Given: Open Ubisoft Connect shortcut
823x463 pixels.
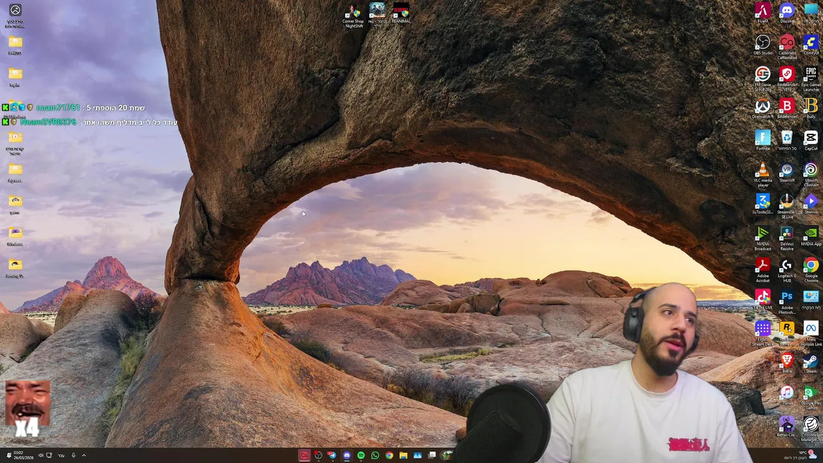Looking at the screenshot, I should [811, 174].
